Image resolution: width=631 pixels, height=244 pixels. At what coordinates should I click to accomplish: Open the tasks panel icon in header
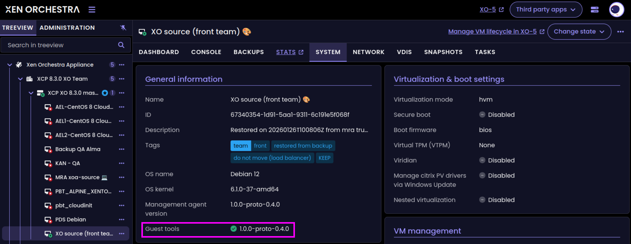[x=594, y=9]
